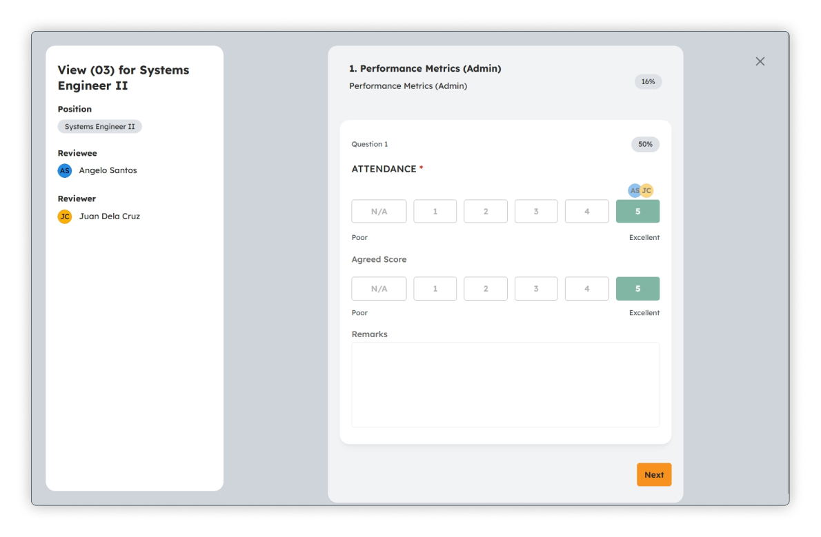Select N/A for the Attendance rating
Screen dimensions: 821x537
(x=379, y=212)
